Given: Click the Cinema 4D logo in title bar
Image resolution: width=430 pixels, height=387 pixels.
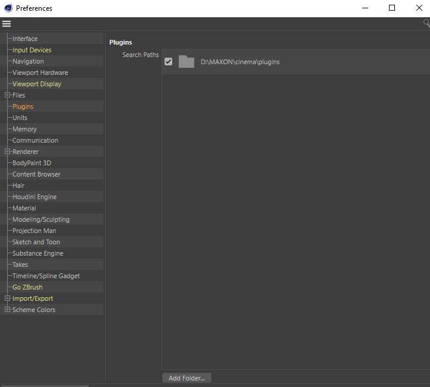Looking at the screenshot, I should click(x=8, y=8).
